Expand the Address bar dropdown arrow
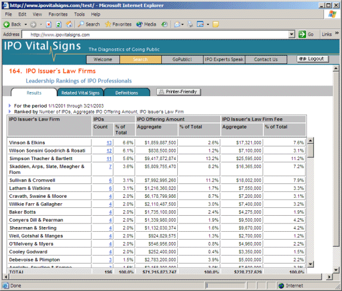342x291 pixels. pyautogui.click(x=292, y=34)
